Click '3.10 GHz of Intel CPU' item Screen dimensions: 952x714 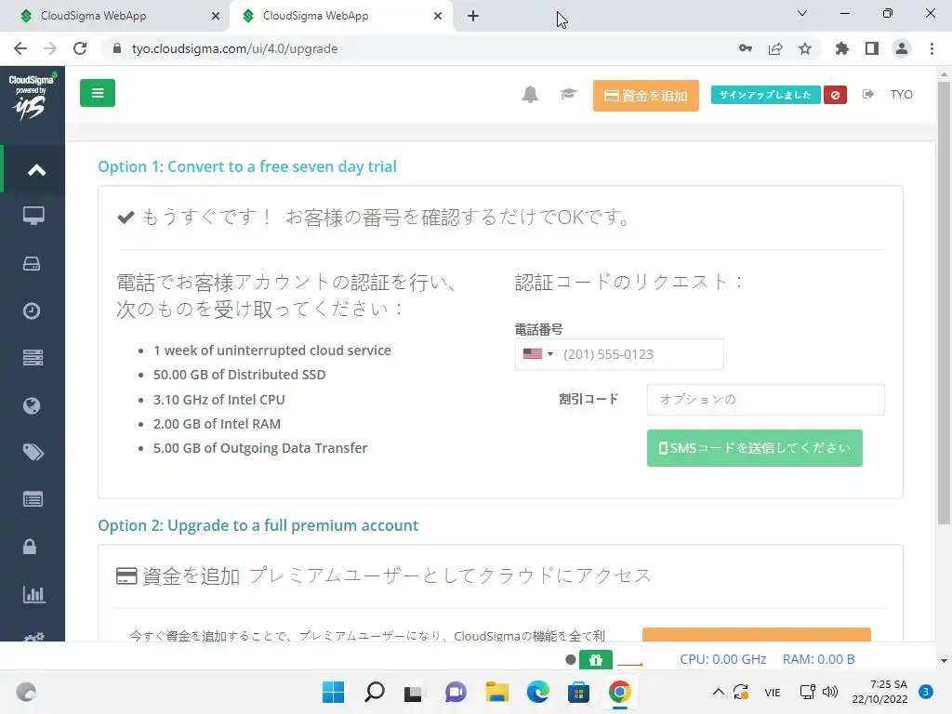218,400
